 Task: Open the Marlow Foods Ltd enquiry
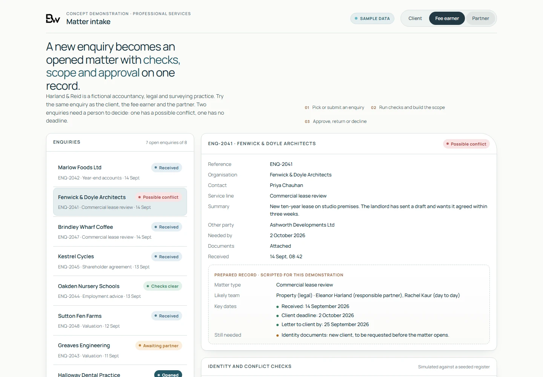pyautogui.click(x=120, y=172)
